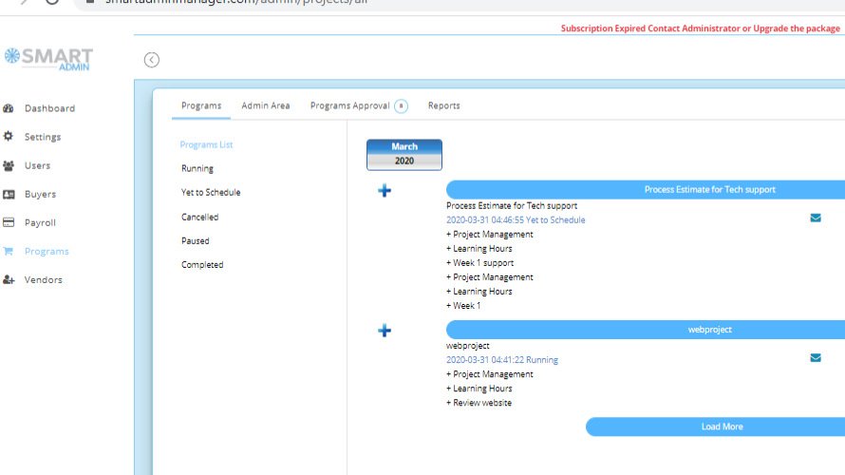Open Dashboard in the sidebar
The image size is (845, 475).
point(49,108)
